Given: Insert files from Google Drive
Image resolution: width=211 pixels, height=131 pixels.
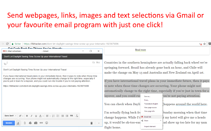Looking at the screenshot, I should point(30,123).
